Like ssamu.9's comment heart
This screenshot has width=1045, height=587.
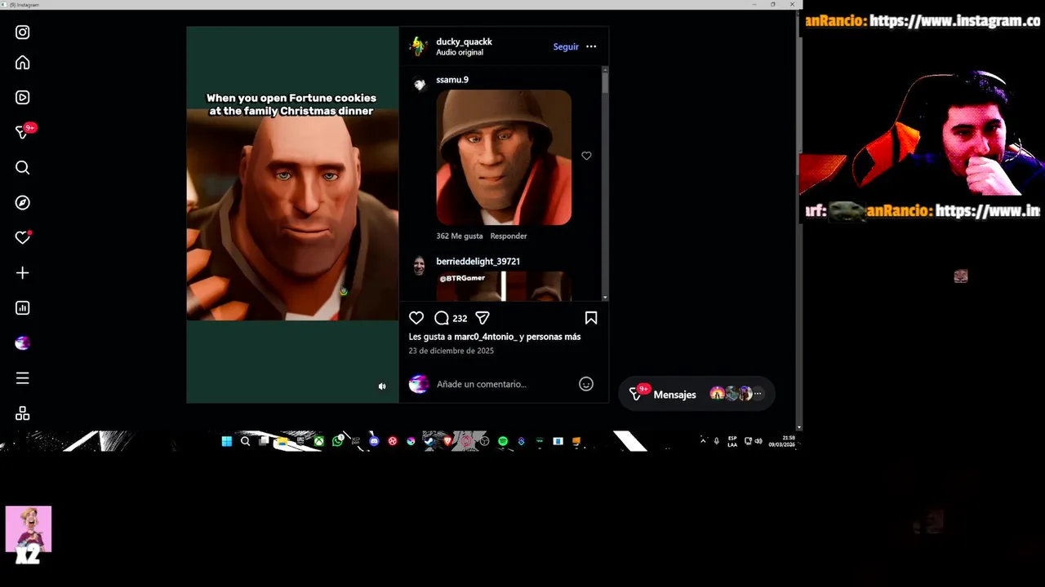pos(586,156)
